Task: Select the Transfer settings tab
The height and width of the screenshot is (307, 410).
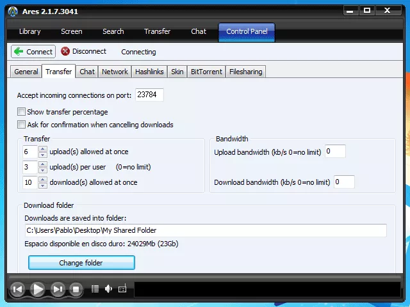Action: 58,71
